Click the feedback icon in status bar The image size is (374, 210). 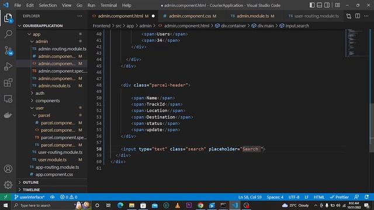tap(356, 197)
